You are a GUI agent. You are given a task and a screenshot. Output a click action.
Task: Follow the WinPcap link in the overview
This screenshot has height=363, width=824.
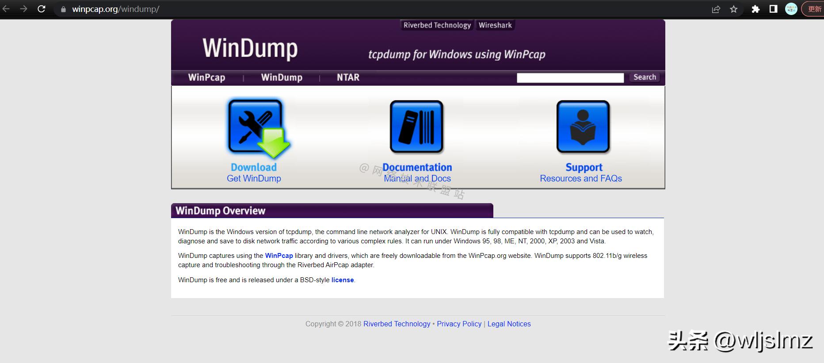pyautogui.click(x=279, y=256)
